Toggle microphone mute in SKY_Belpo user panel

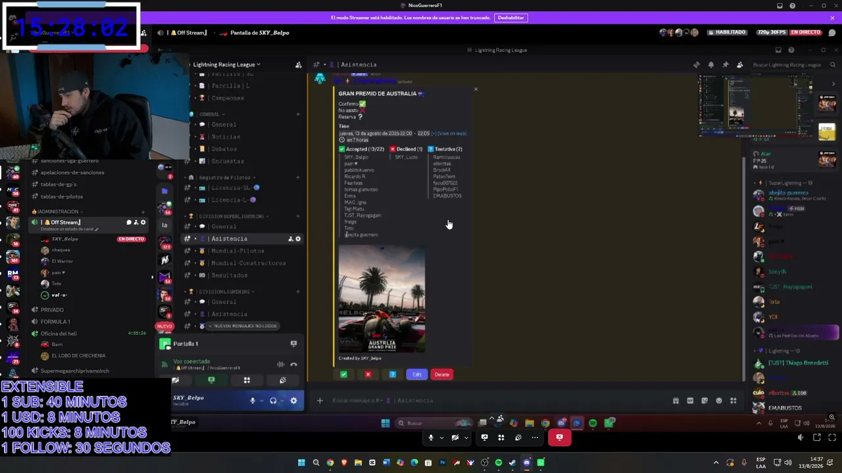(x=252, y=401)
